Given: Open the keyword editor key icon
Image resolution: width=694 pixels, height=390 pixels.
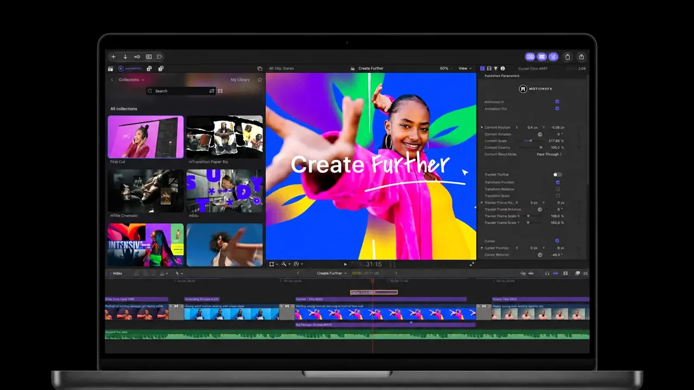Looking at the screenshot, I should tap(137, 57).
